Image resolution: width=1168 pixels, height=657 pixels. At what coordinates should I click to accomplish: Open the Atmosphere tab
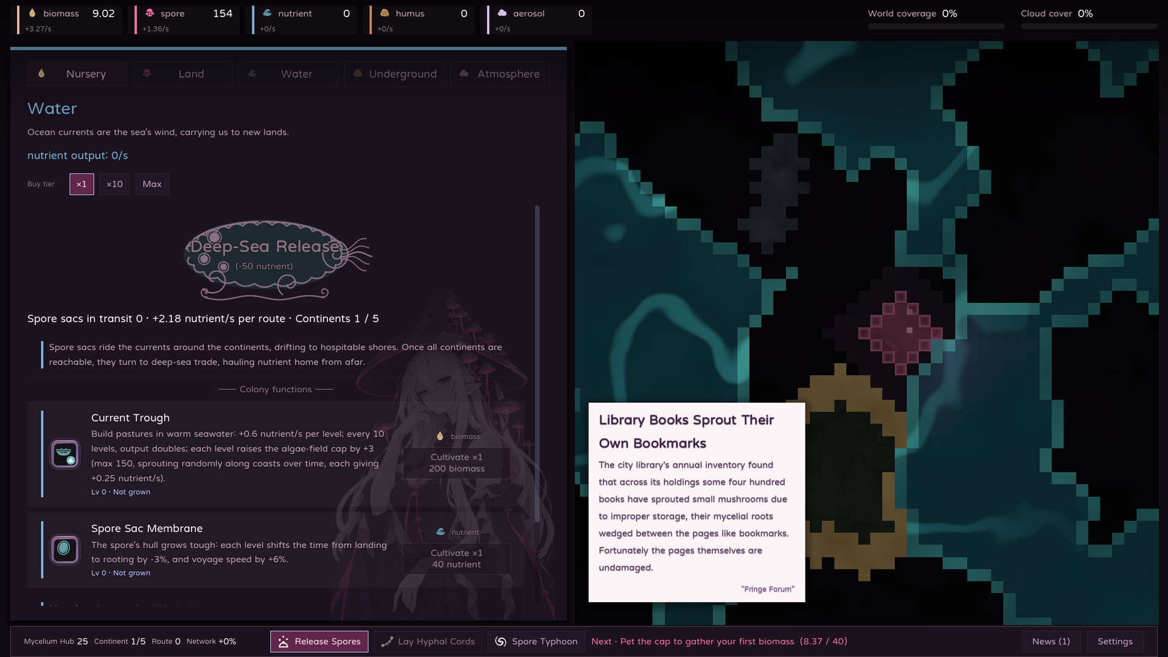[x=499, y=74]
